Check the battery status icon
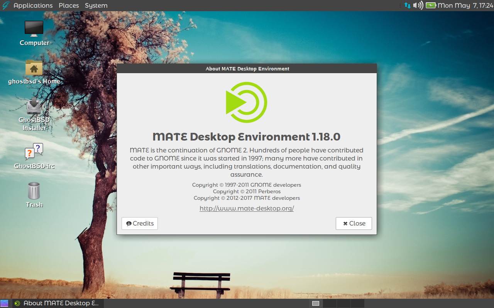 tap(431, 5)
